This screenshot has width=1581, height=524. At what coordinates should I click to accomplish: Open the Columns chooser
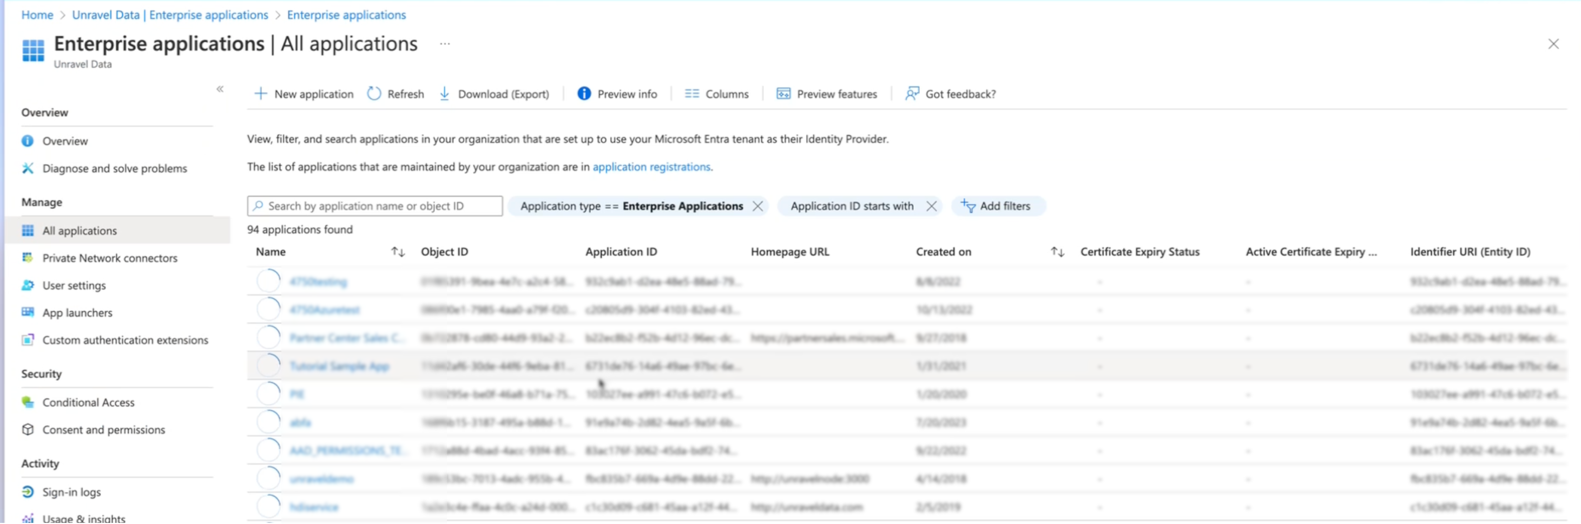(716, 94)
